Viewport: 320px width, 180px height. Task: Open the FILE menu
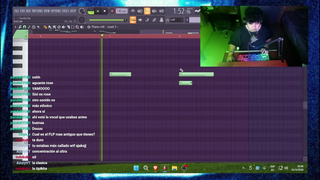point(16,11)
